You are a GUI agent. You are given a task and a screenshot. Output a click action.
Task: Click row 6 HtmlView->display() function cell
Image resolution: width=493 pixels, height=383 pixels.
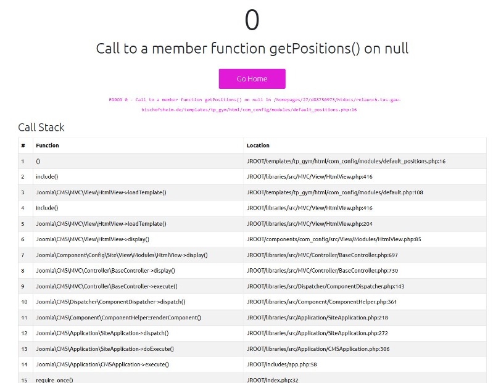(x=93, y=239)
